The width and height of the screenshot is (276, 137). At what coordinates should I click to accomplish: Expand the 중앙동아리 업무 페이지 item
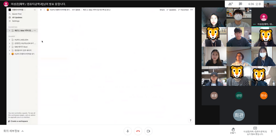point(9,51)
